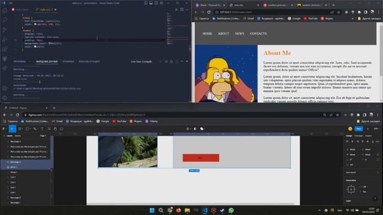Reload the 127.0.0.1 browser page
This screenshot has width=383, height=215.
[x=209, y=12]
